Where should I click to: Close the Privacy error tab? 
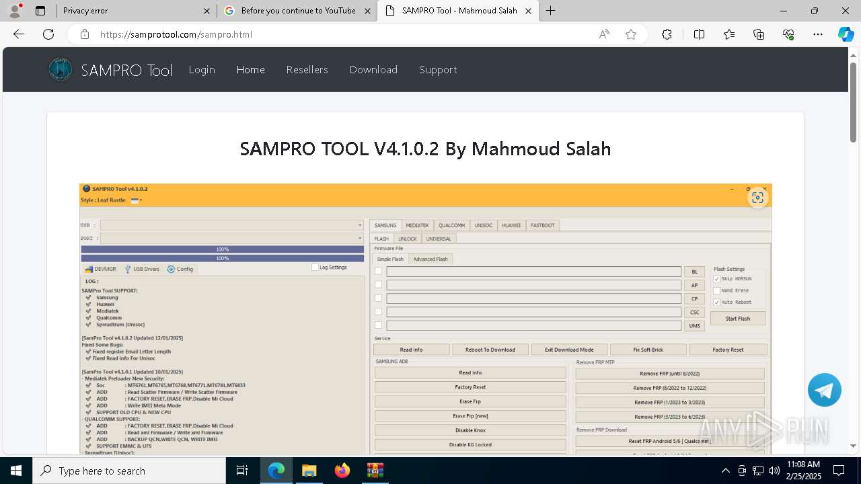[x=207, y=11]
